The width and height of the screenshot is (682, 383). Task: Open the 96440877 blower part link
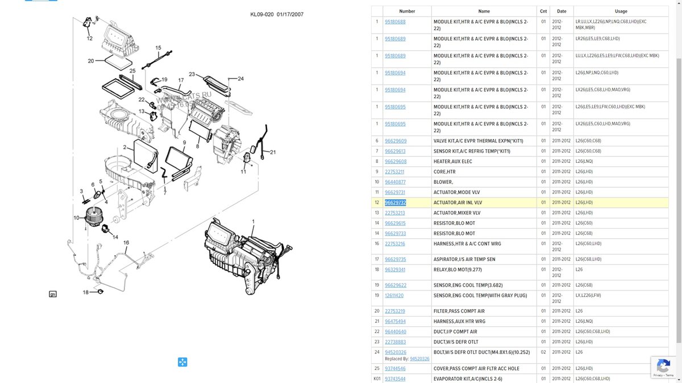395,182
